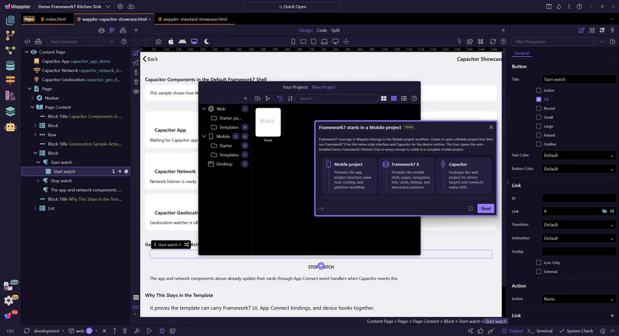Tick the checkbox beside the tour's Next button
619x336 pixels.
coord(470,208)
